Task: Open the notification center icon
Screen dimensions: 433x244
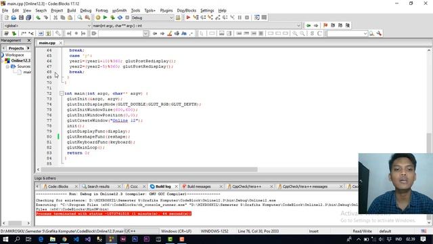Action: (424, 239)
